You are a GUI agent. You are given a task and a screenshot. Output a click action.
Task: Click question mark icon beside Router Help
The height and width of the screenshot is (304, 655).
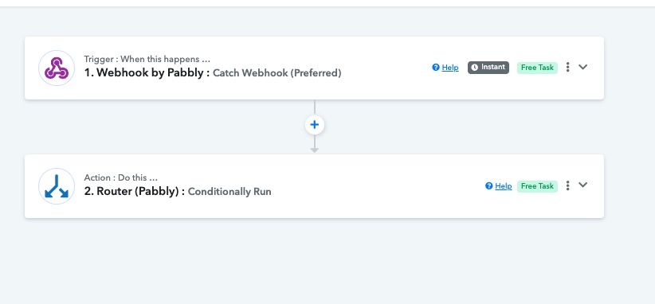pyautogui.click(x=488, y=186)
